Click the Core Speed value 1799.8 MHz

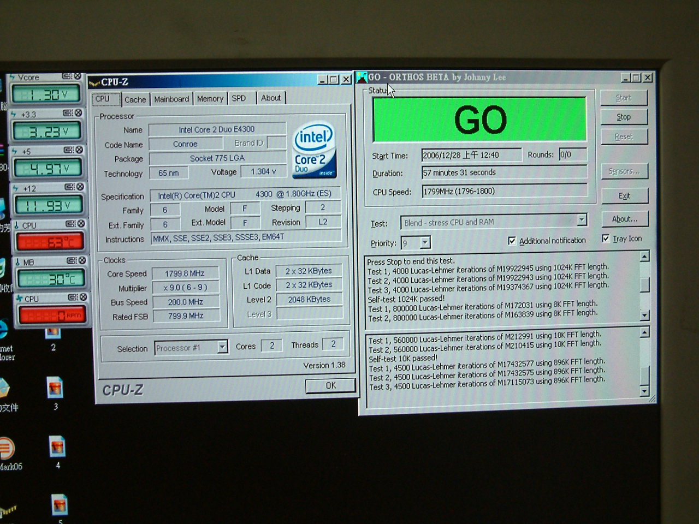point(185,273)
